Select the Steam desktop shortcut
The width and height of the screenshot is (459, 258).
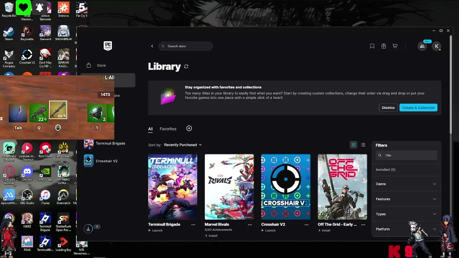pos(9,34)
